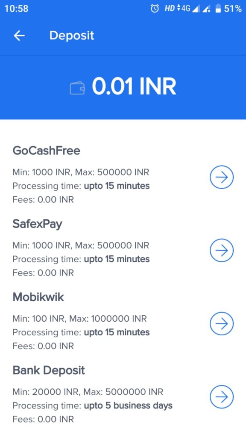Tap the HD indicator in status bar
Viewport: 246px width, 438px height.
(169, 7)
